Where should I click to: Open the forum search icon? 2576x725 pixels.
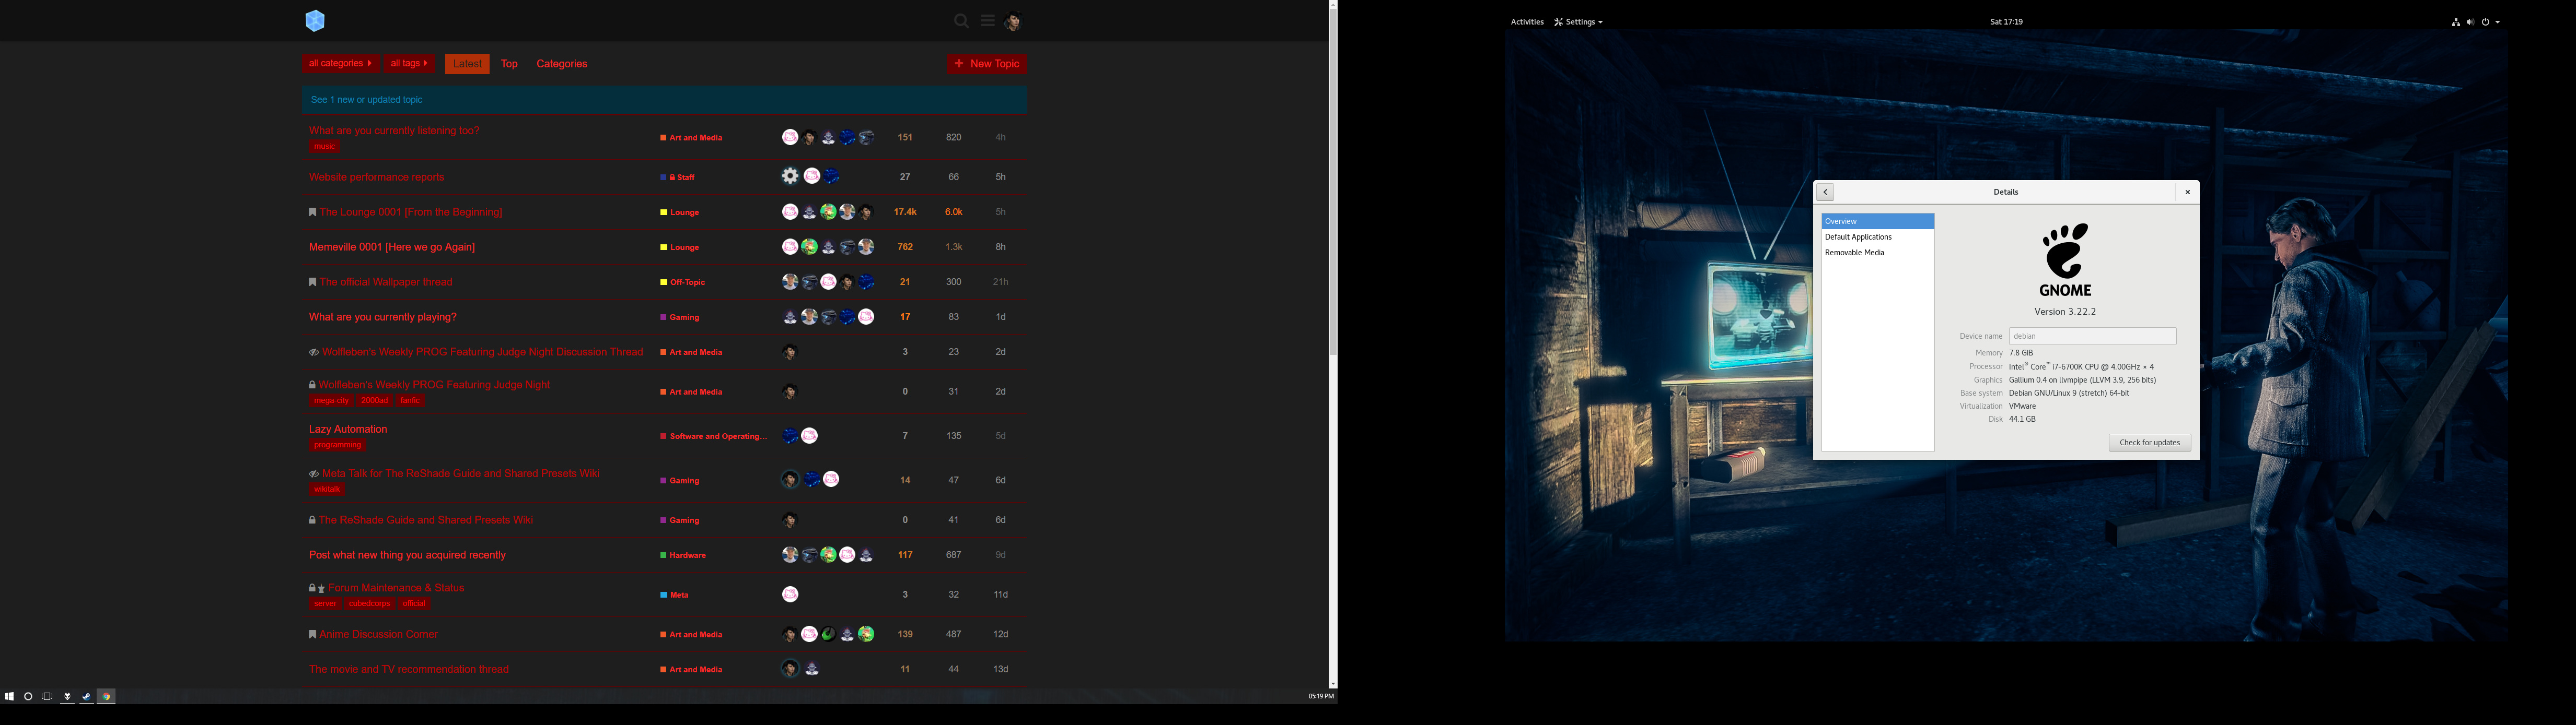(x=961, y=21)
